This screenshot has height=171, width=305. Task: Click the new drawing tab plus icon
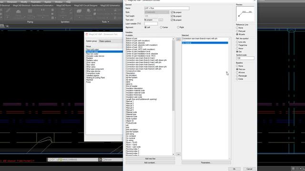tap(8, 26)
